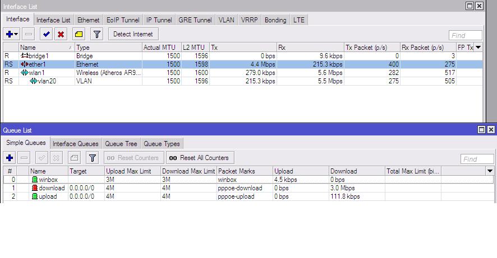Sort by Upload Max Limit header
This screenshot has width=497, height=258.
132,171
